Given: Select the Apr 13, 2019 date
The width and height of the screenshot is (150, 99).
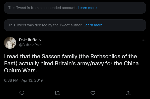Looking at the screenshot, I should click(x=32, y=80).
